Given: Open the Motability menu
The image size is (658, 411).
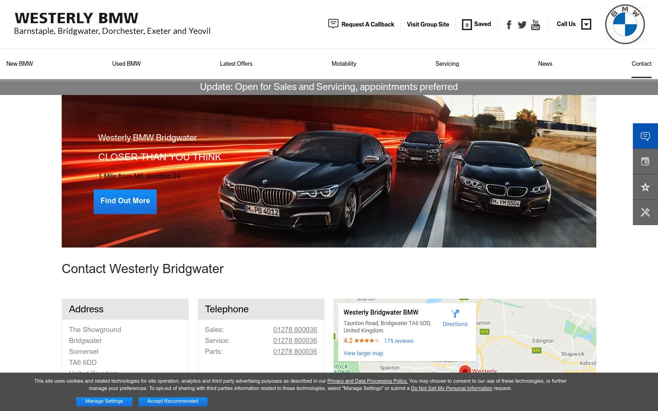Looking at the screenshot, I should (x=344, y=63).
